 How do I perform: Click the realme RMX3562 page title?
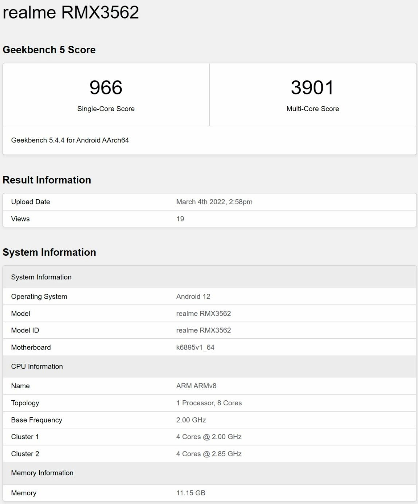coord(71,12)
